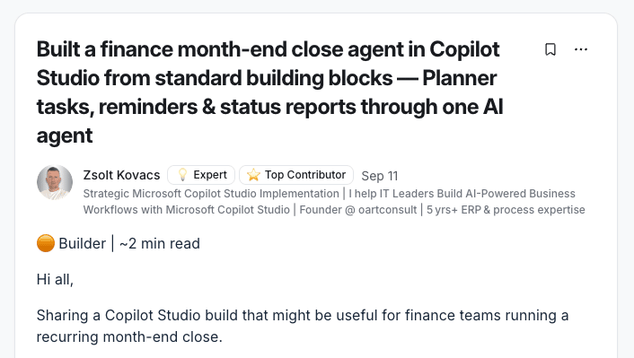Viewport: 634px width, 358px height.
Task: Click the Sharing a Copilot Studio build sentence
Action: click(303, 315)
